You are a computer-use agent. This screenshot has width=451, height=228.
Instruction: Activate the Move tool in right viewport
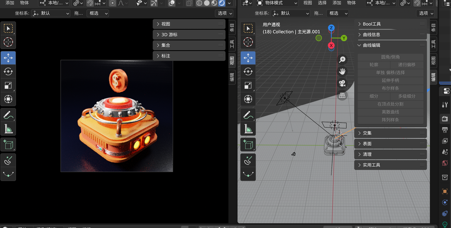coord(248,58)
